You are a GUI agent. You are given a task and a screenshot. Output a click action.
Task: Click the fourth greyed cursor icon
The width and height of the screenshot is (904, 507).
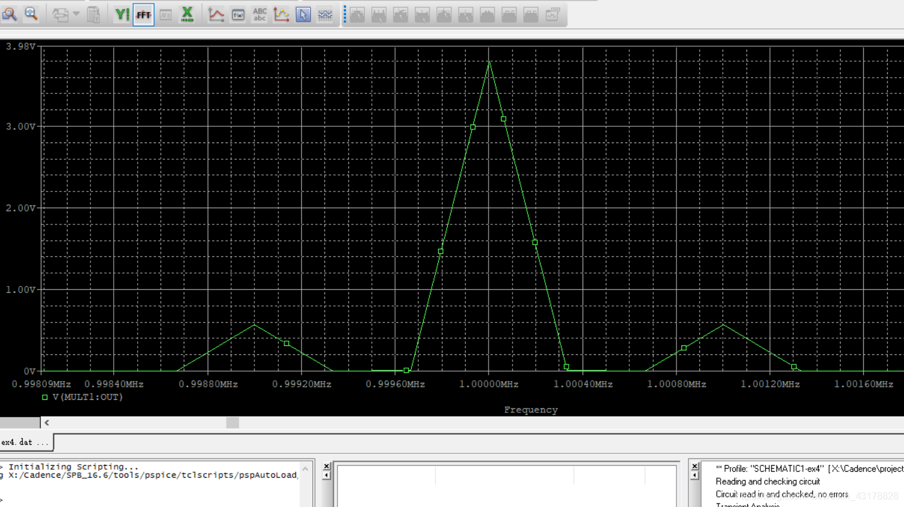tap(422, 14)
